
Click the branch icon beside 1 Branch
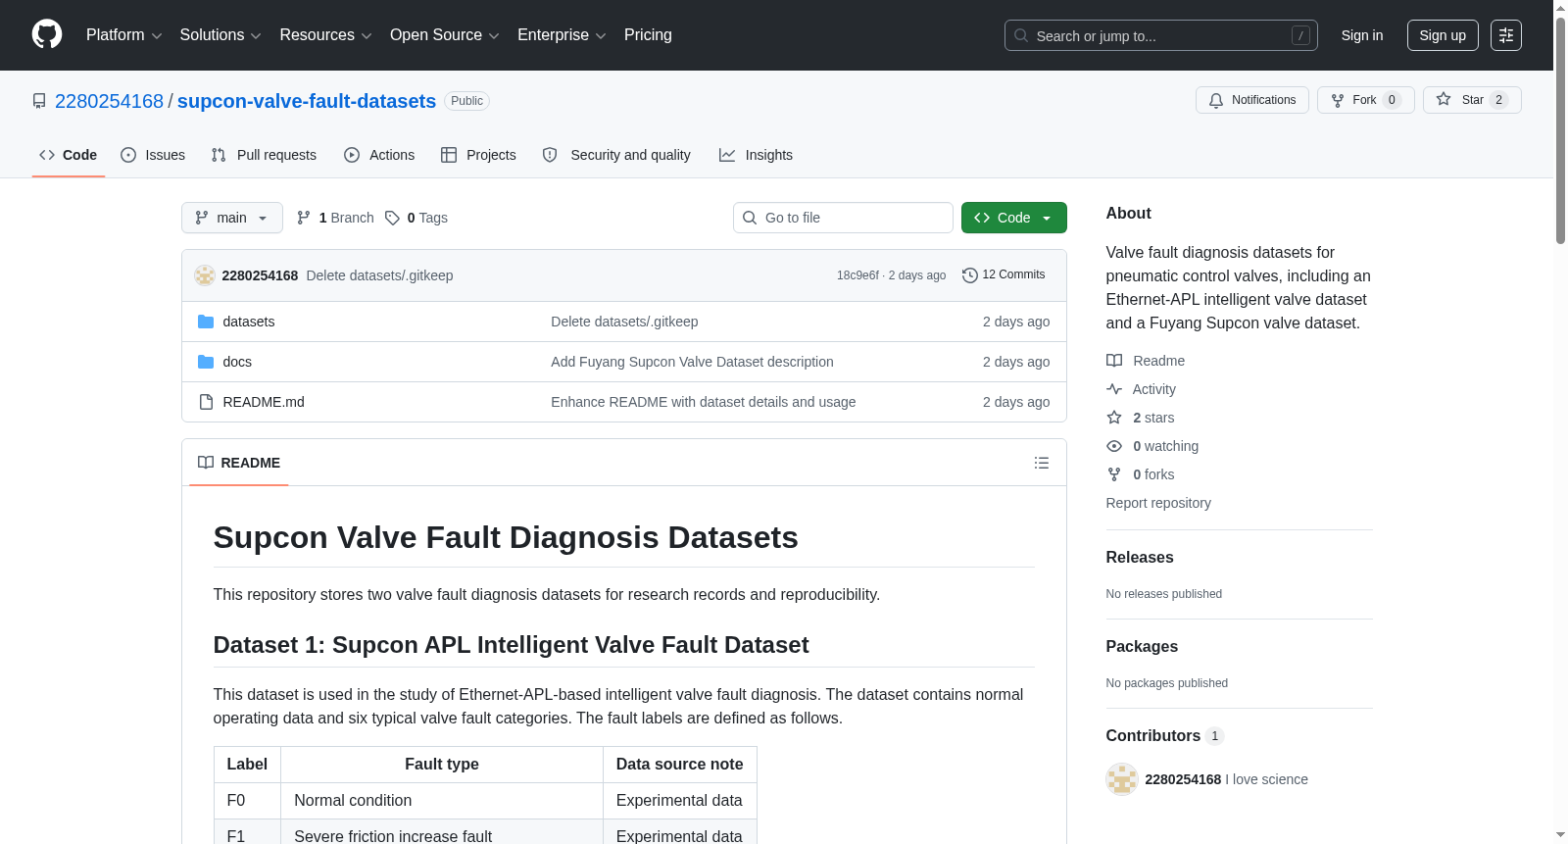point(304,218)
